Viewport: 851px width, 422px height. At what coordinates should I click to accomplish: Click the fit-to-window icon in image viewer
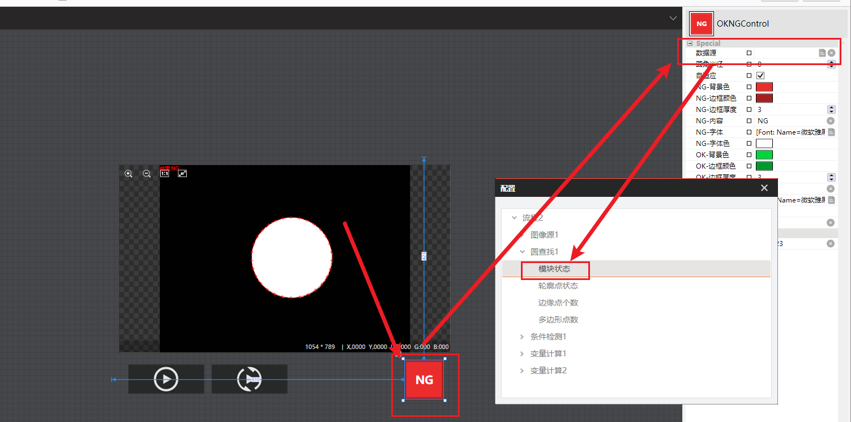(182, 174)
